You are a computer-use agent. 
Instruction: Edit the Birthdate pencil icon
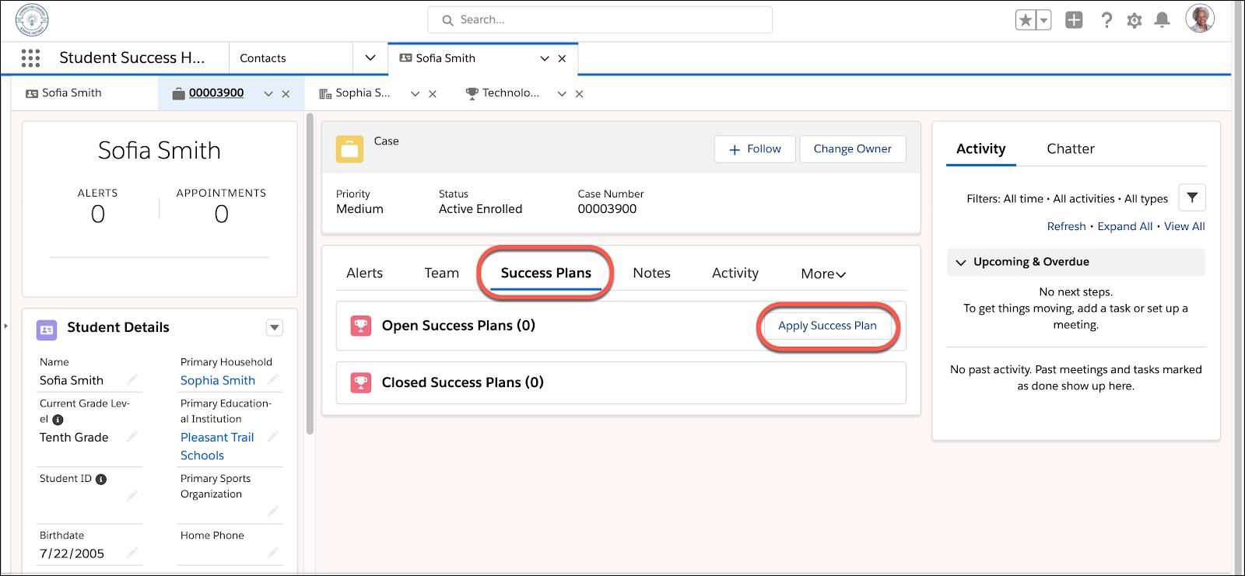pyautogui.click(x=132, y=553)
